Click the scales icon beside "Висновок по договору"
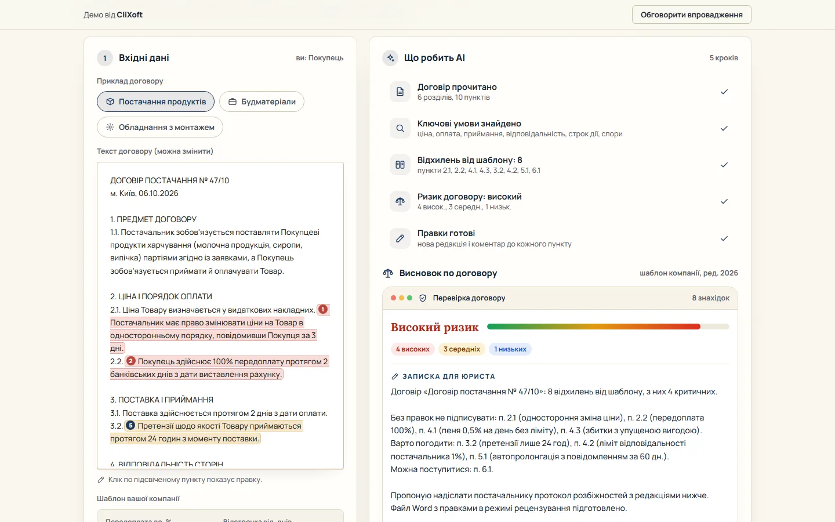Viewport: 835px width, 522px height. tap(388, 273)
